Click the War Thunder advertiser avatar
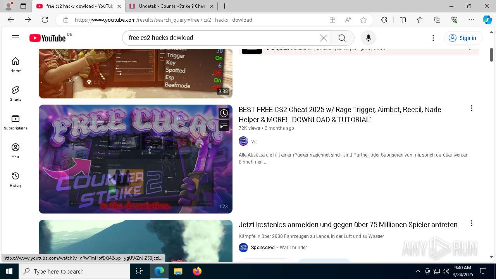This screenshot has height=279, width=496. click(243, 247)
